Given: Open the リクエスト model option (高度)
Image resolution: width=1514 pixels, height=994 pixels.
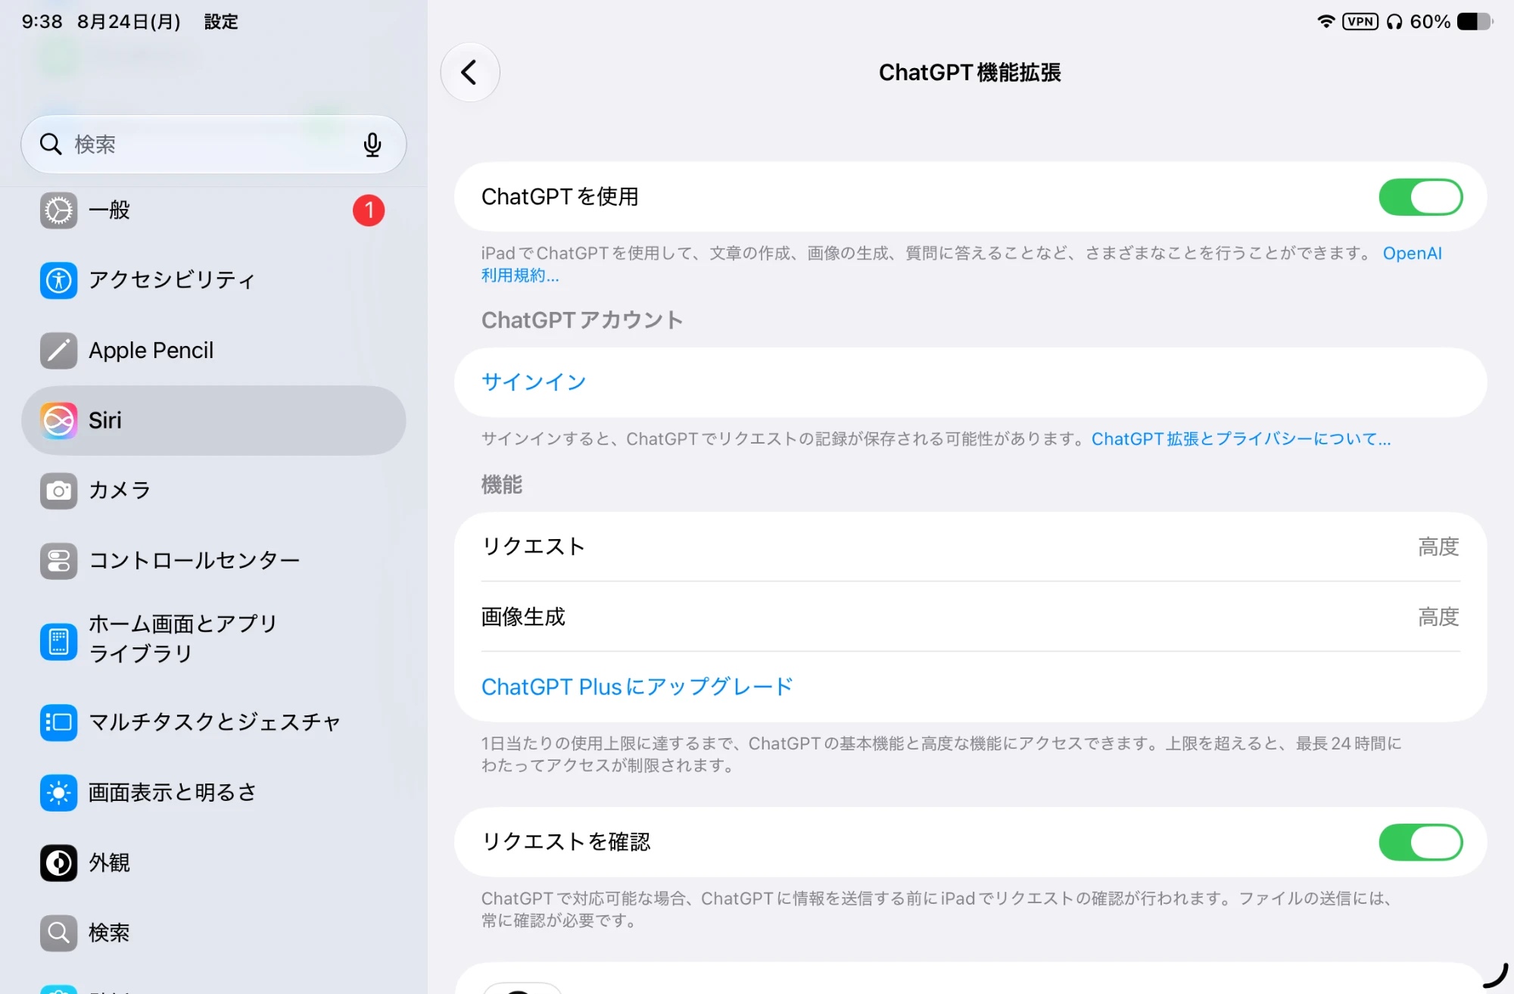Looking at the screenshot, I should click(x=970, y=547).
